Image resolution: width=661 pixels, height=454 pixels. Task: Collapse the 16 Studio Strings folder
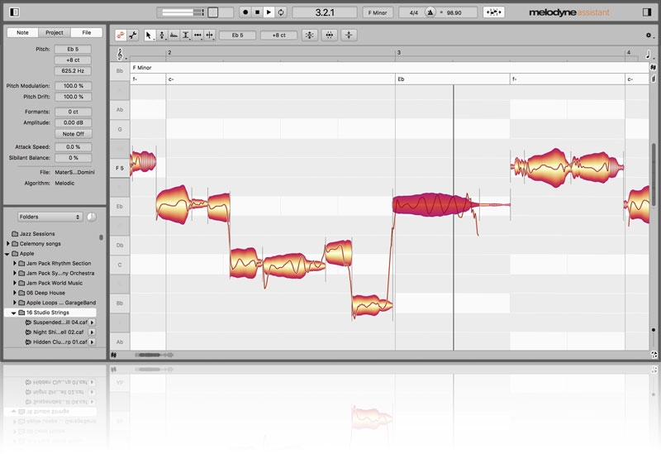pyautogui.click(x=14, y=313)
